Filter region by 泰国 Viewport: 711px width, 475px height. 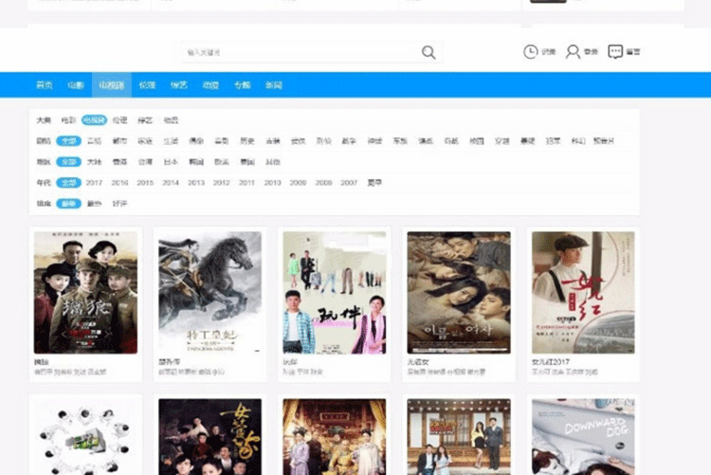pyautogui.click(x=247, y=162)
